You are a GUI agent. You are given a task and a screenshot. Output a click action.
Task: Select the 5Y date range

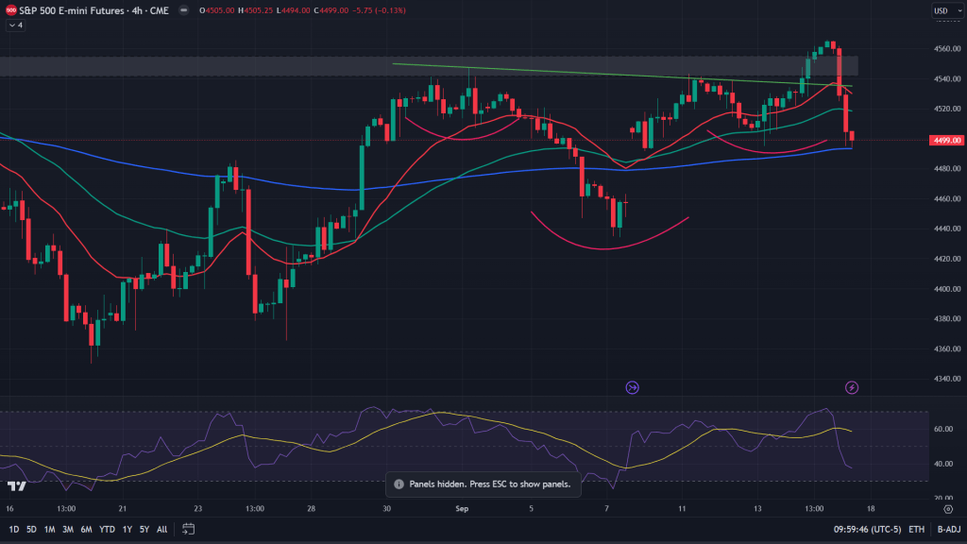144,529
